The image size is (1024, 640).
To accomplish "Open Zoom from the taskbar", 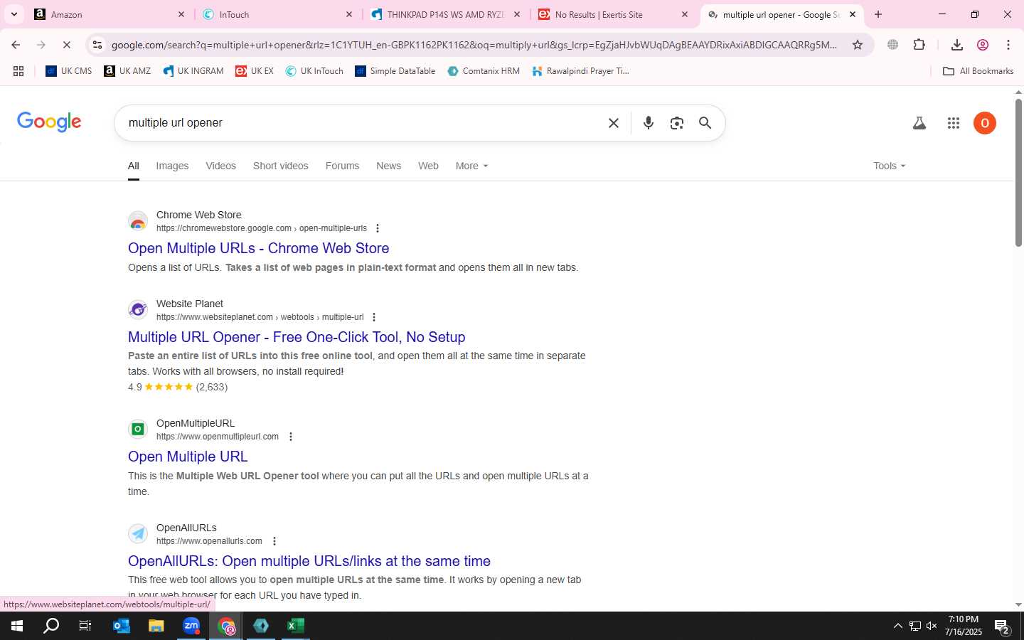I will click(x=191, y=626).
